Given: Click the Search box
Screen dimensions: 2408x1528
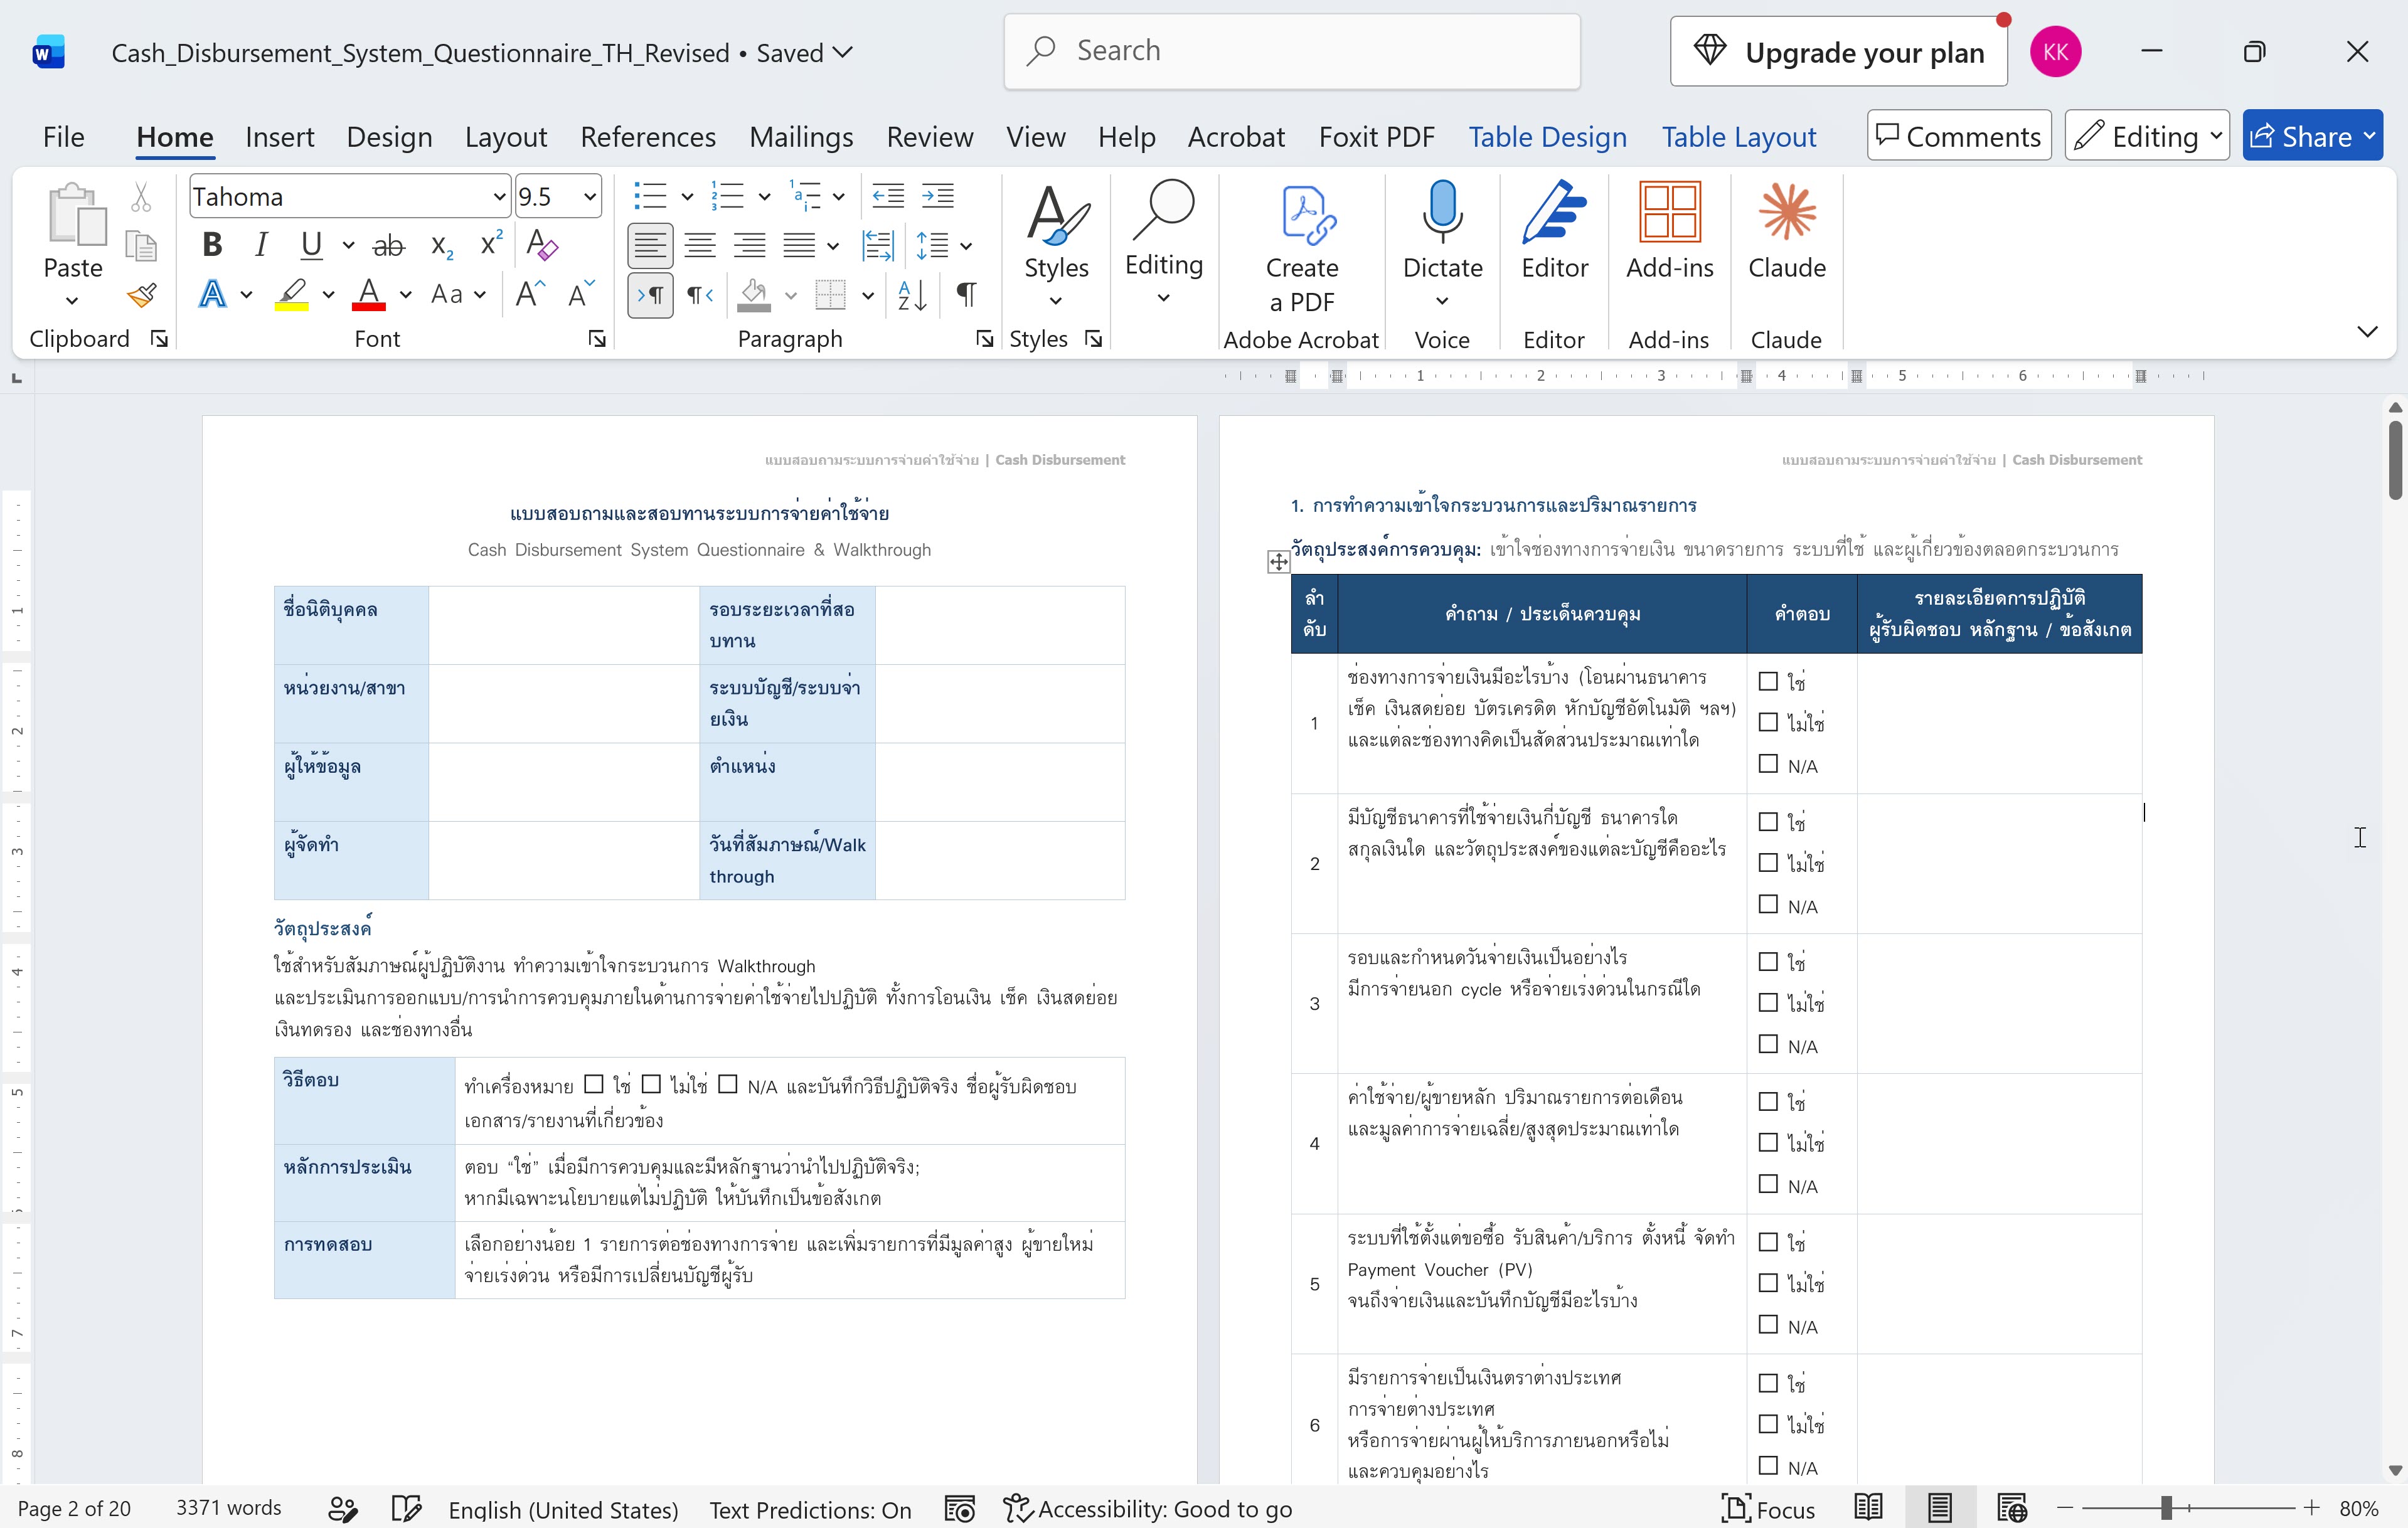Looking at the screenshot, I should (1292, 51).
